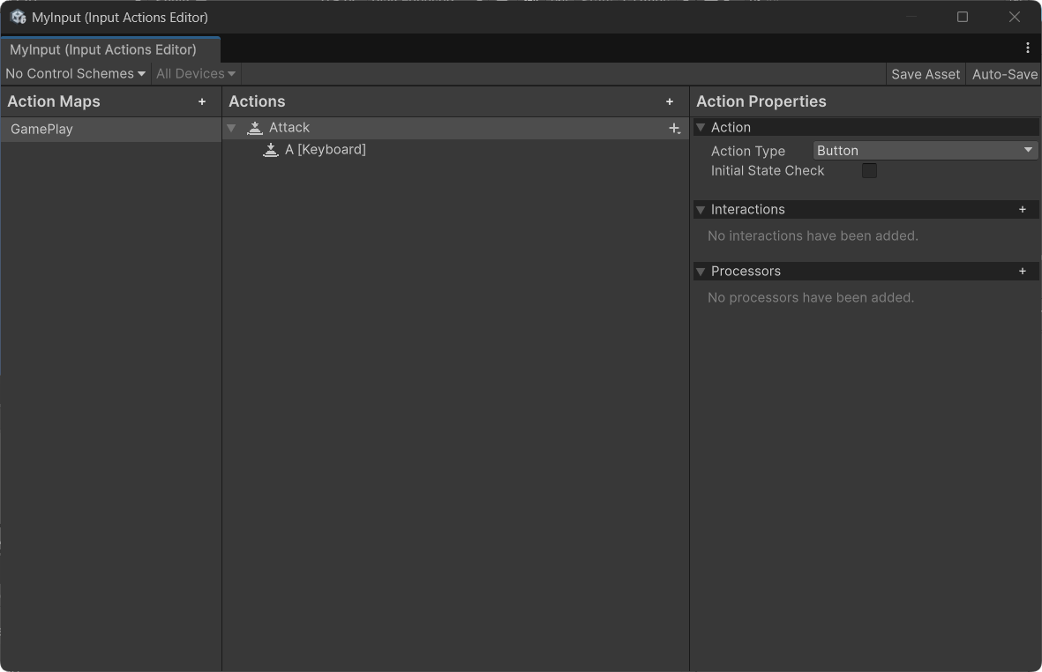Click the Initial State Check label
Screen dimensions: 1042x672
(767, 171)
